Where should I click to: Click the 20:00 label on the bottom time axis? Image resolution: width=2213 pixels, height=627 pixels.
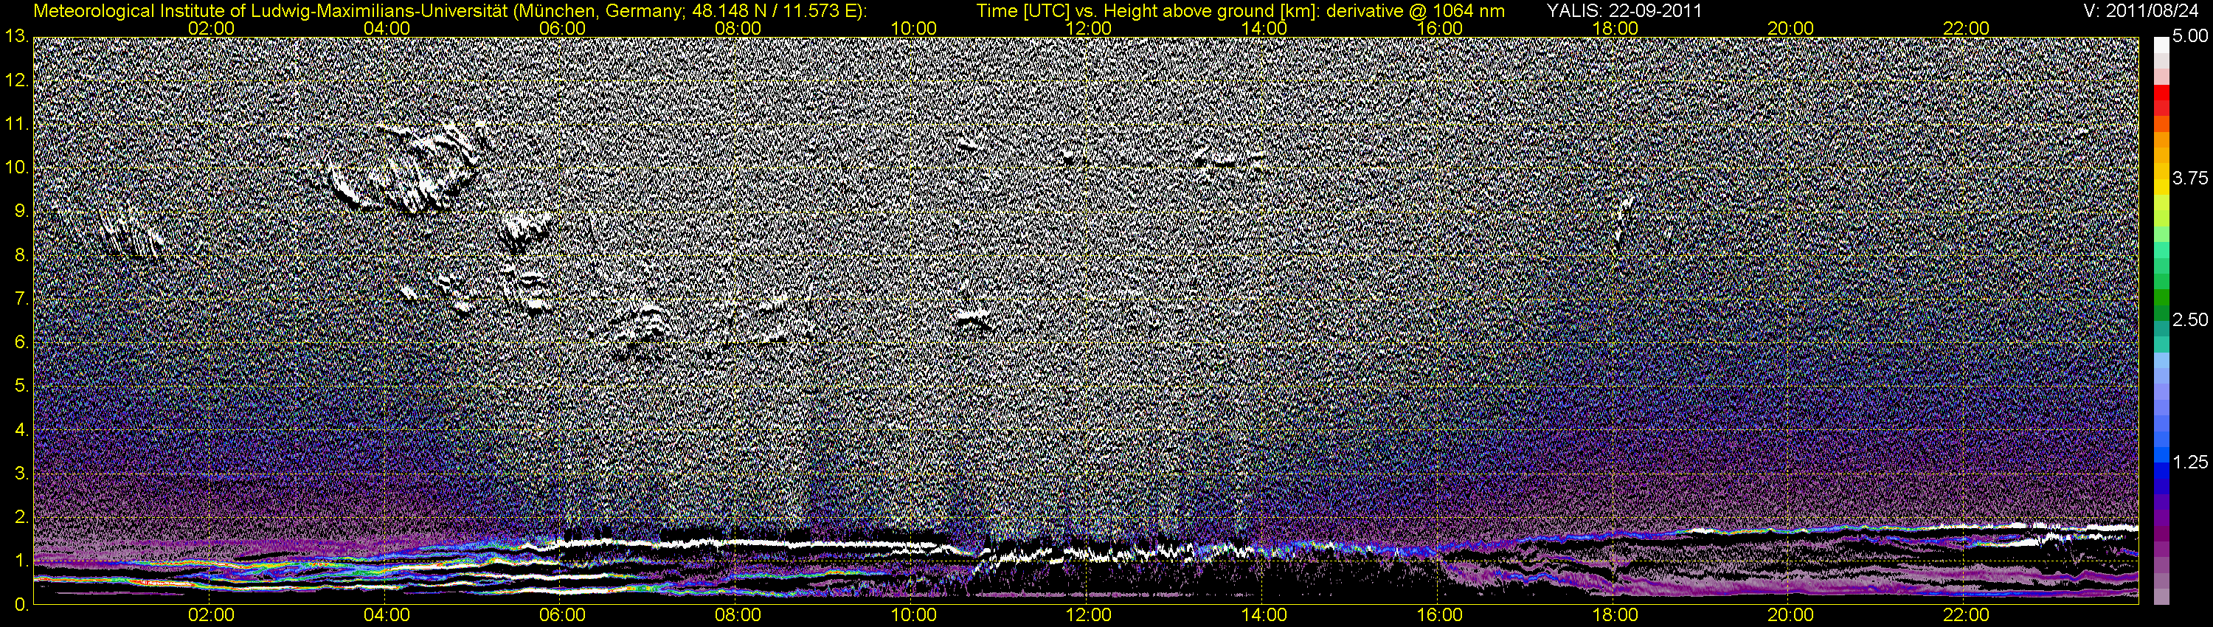(x=1790, y=615)
